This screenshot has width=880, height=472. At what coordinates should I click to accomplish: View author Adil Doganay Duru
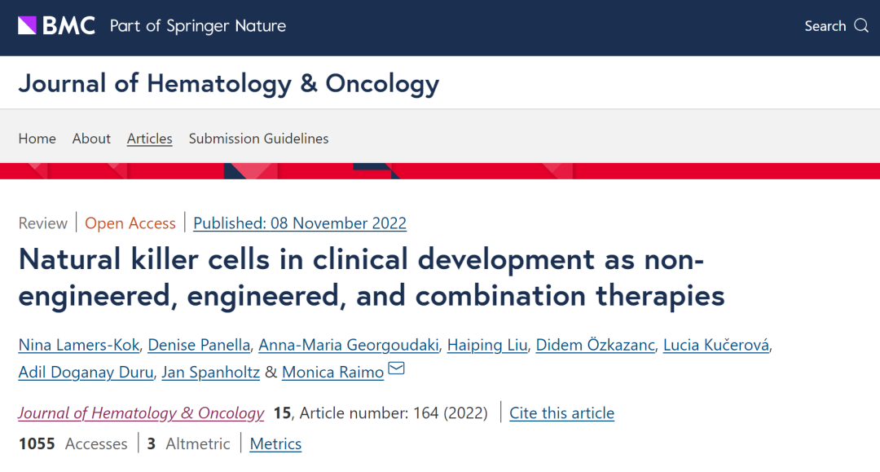[86, 372]
